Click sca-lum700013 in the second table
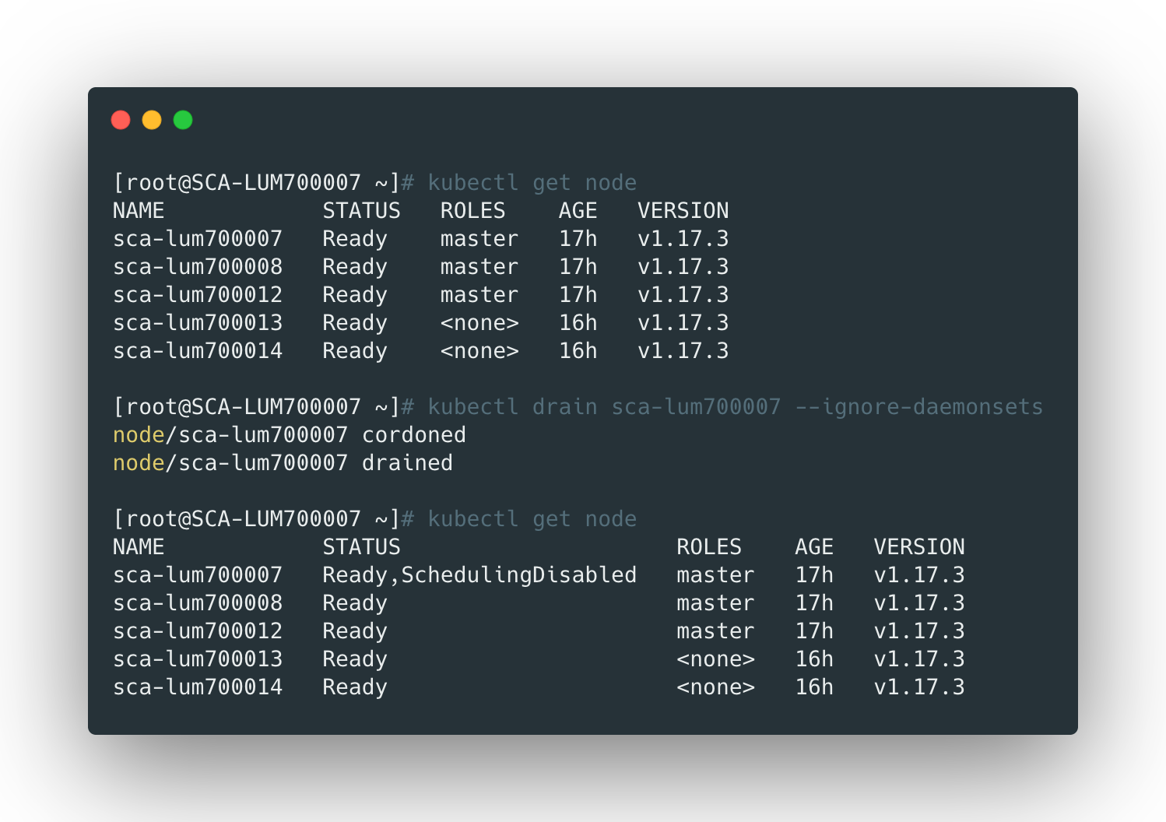The width and height of the screenshot is (1166, 822). (x=198, y=659)
